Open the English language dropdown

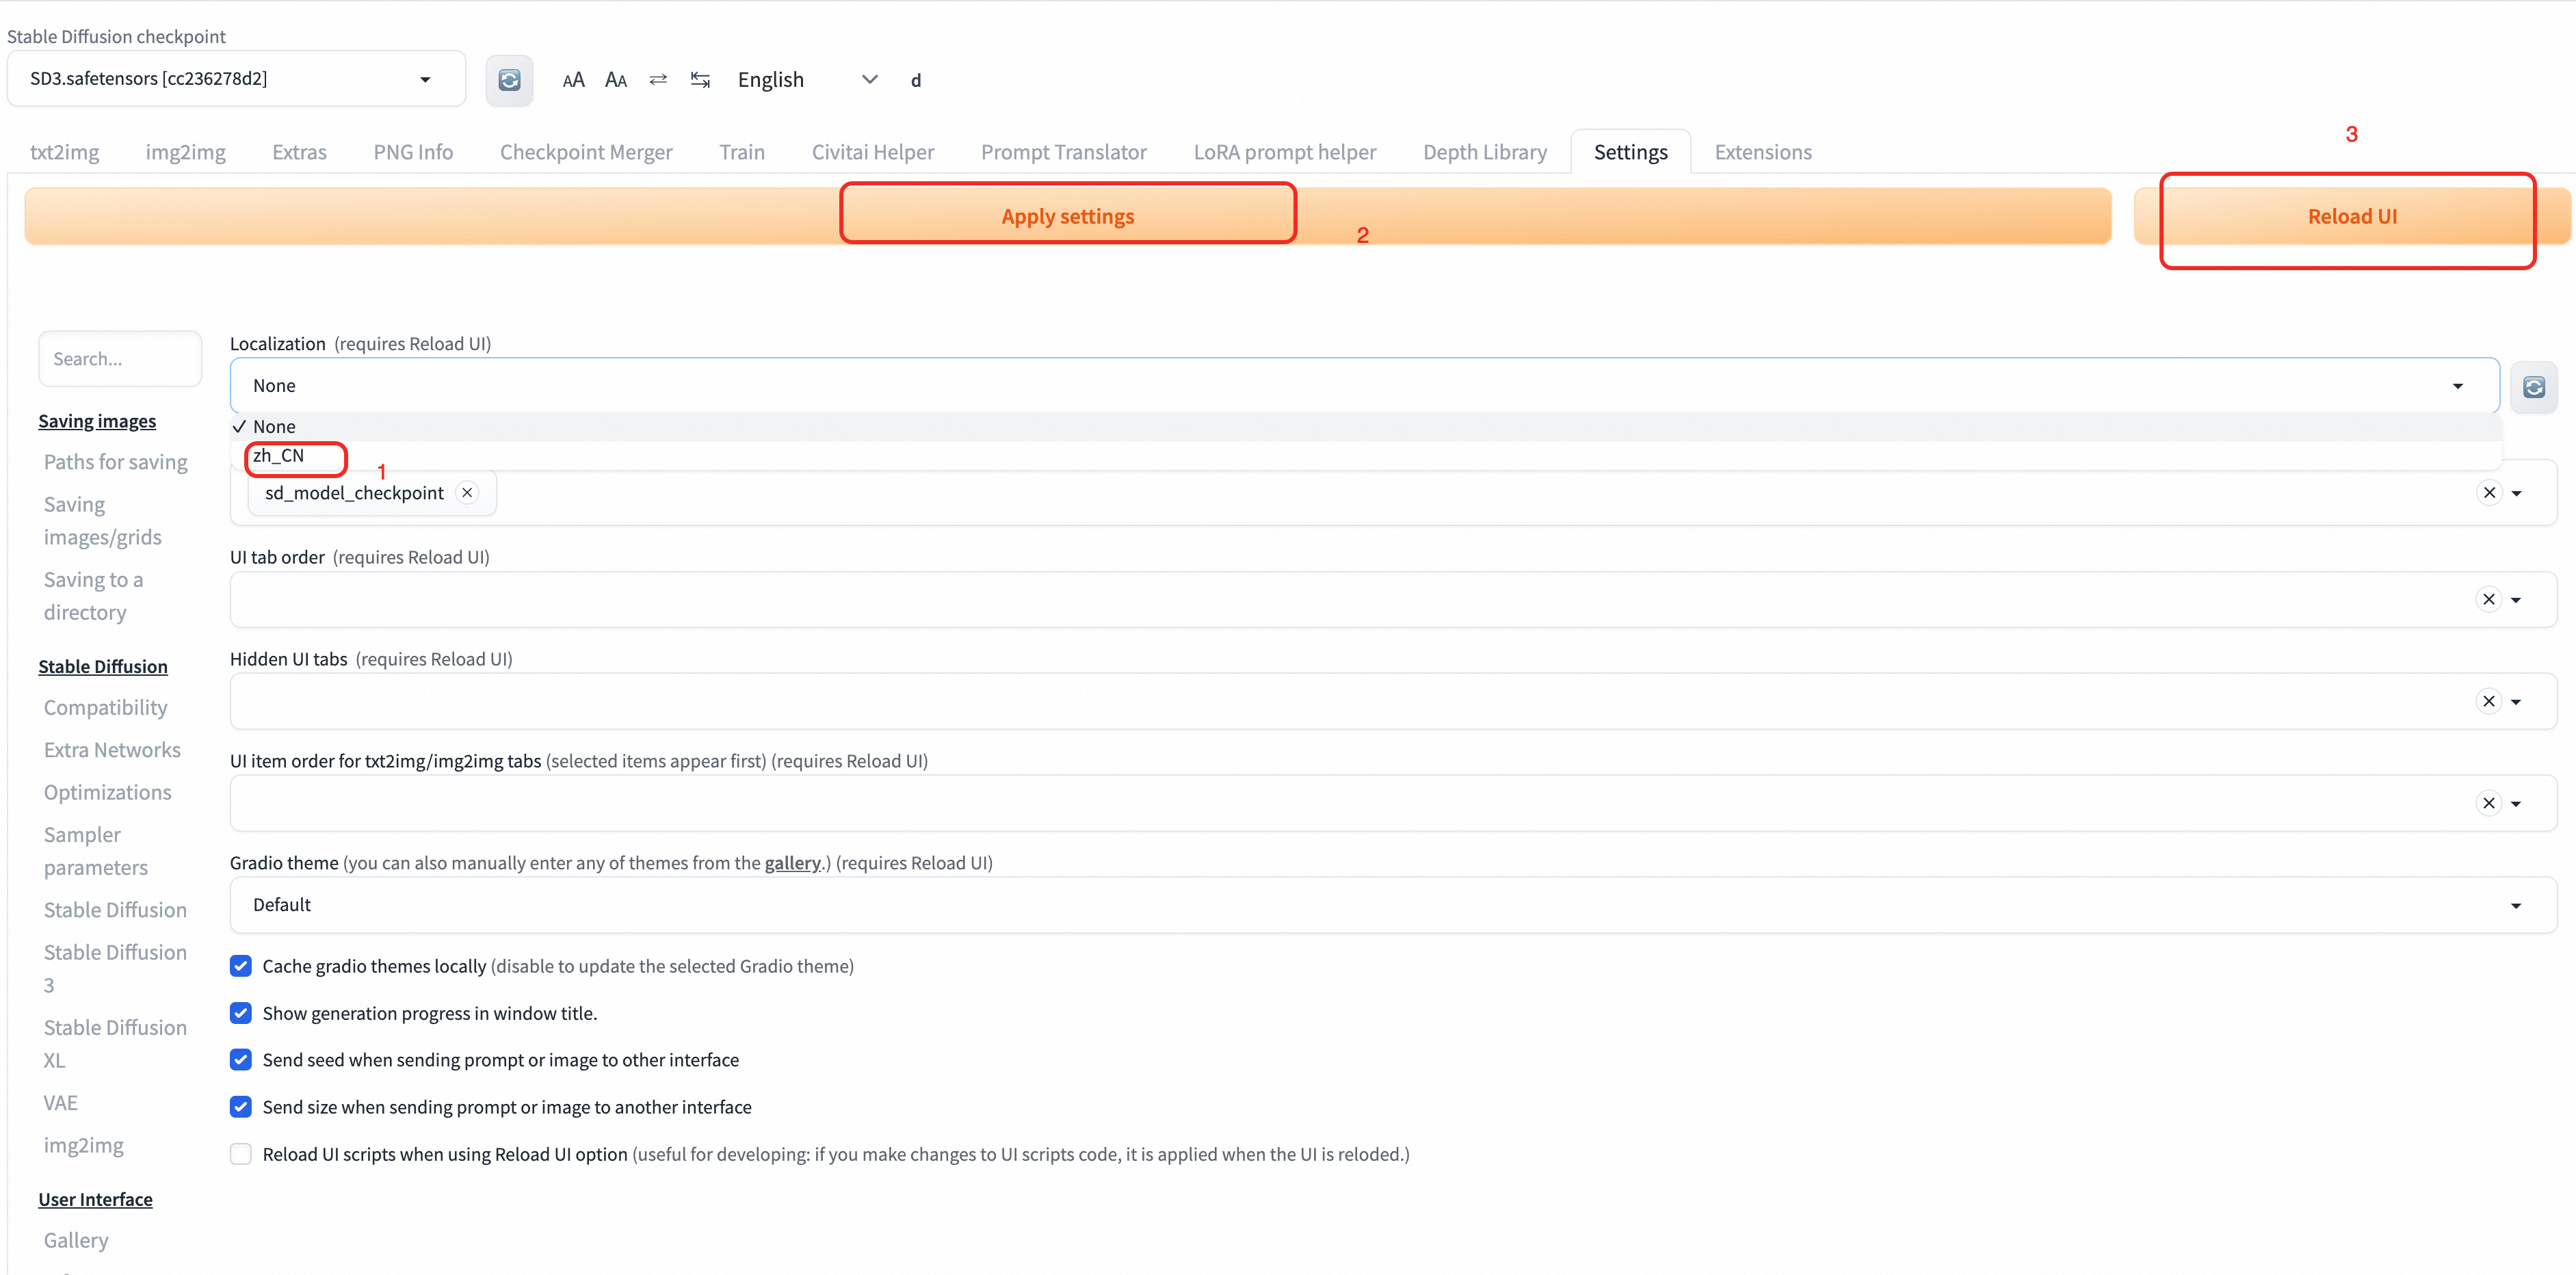coord(807,79)
